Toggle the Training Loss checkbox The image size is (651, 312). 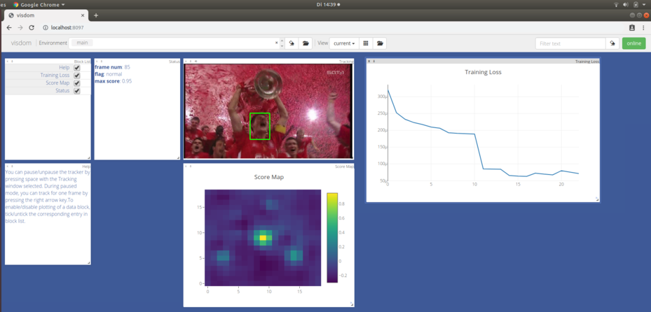[x=77, y=76]
